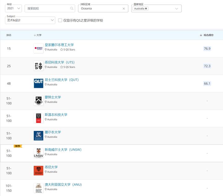Focus the 搜索院校 search field
Screen dimensions: 223x196
tap(50, 9)
